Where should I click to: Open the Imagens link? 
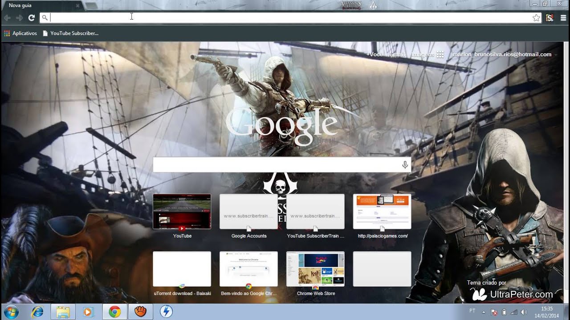(x=423, y=54)
